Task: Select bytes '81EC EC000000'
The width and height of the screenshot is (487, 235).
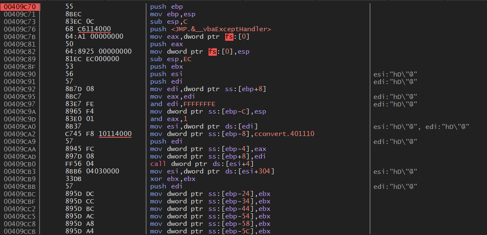Action: pyautogui.click(x=92, y=59)
